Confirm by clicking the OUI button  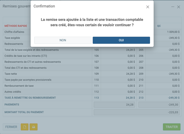tap(121, 40)
